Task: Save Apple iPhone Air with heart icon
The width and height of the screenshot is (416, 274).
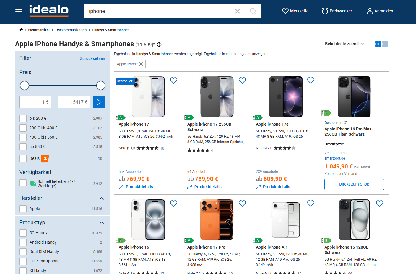Action: [311, 204]
